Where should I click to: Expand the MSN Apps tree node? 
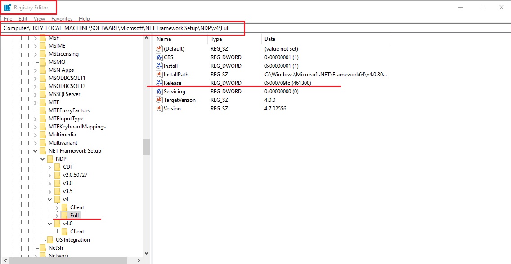(x=35, y=70)
